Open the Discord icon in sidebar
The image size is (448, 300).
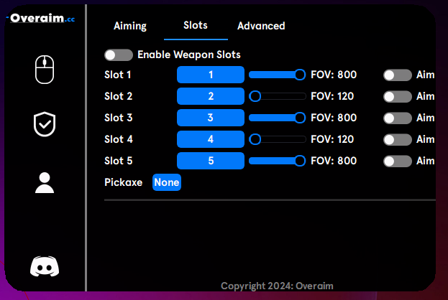(x=45, y=266)
